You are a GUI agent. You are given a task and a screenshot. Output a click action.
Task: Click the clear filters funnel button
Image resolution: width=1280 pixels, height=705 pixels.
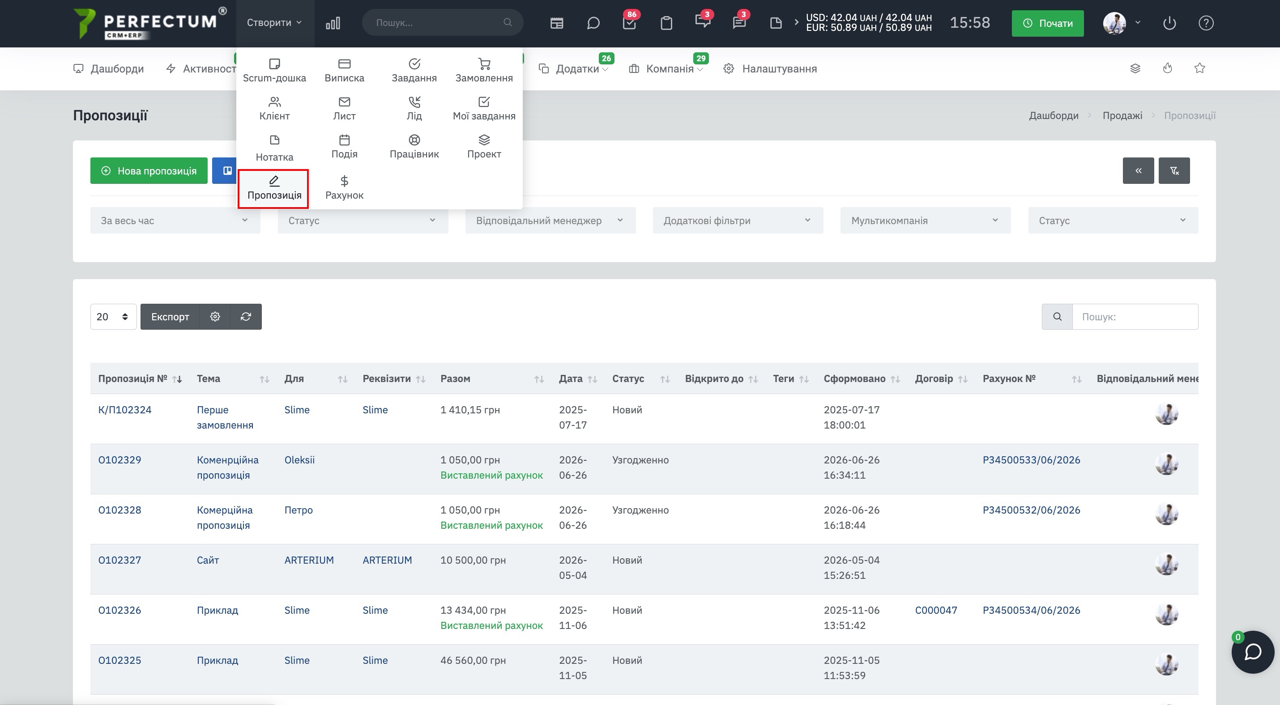pyautogui.click(x=1173, y=171)
